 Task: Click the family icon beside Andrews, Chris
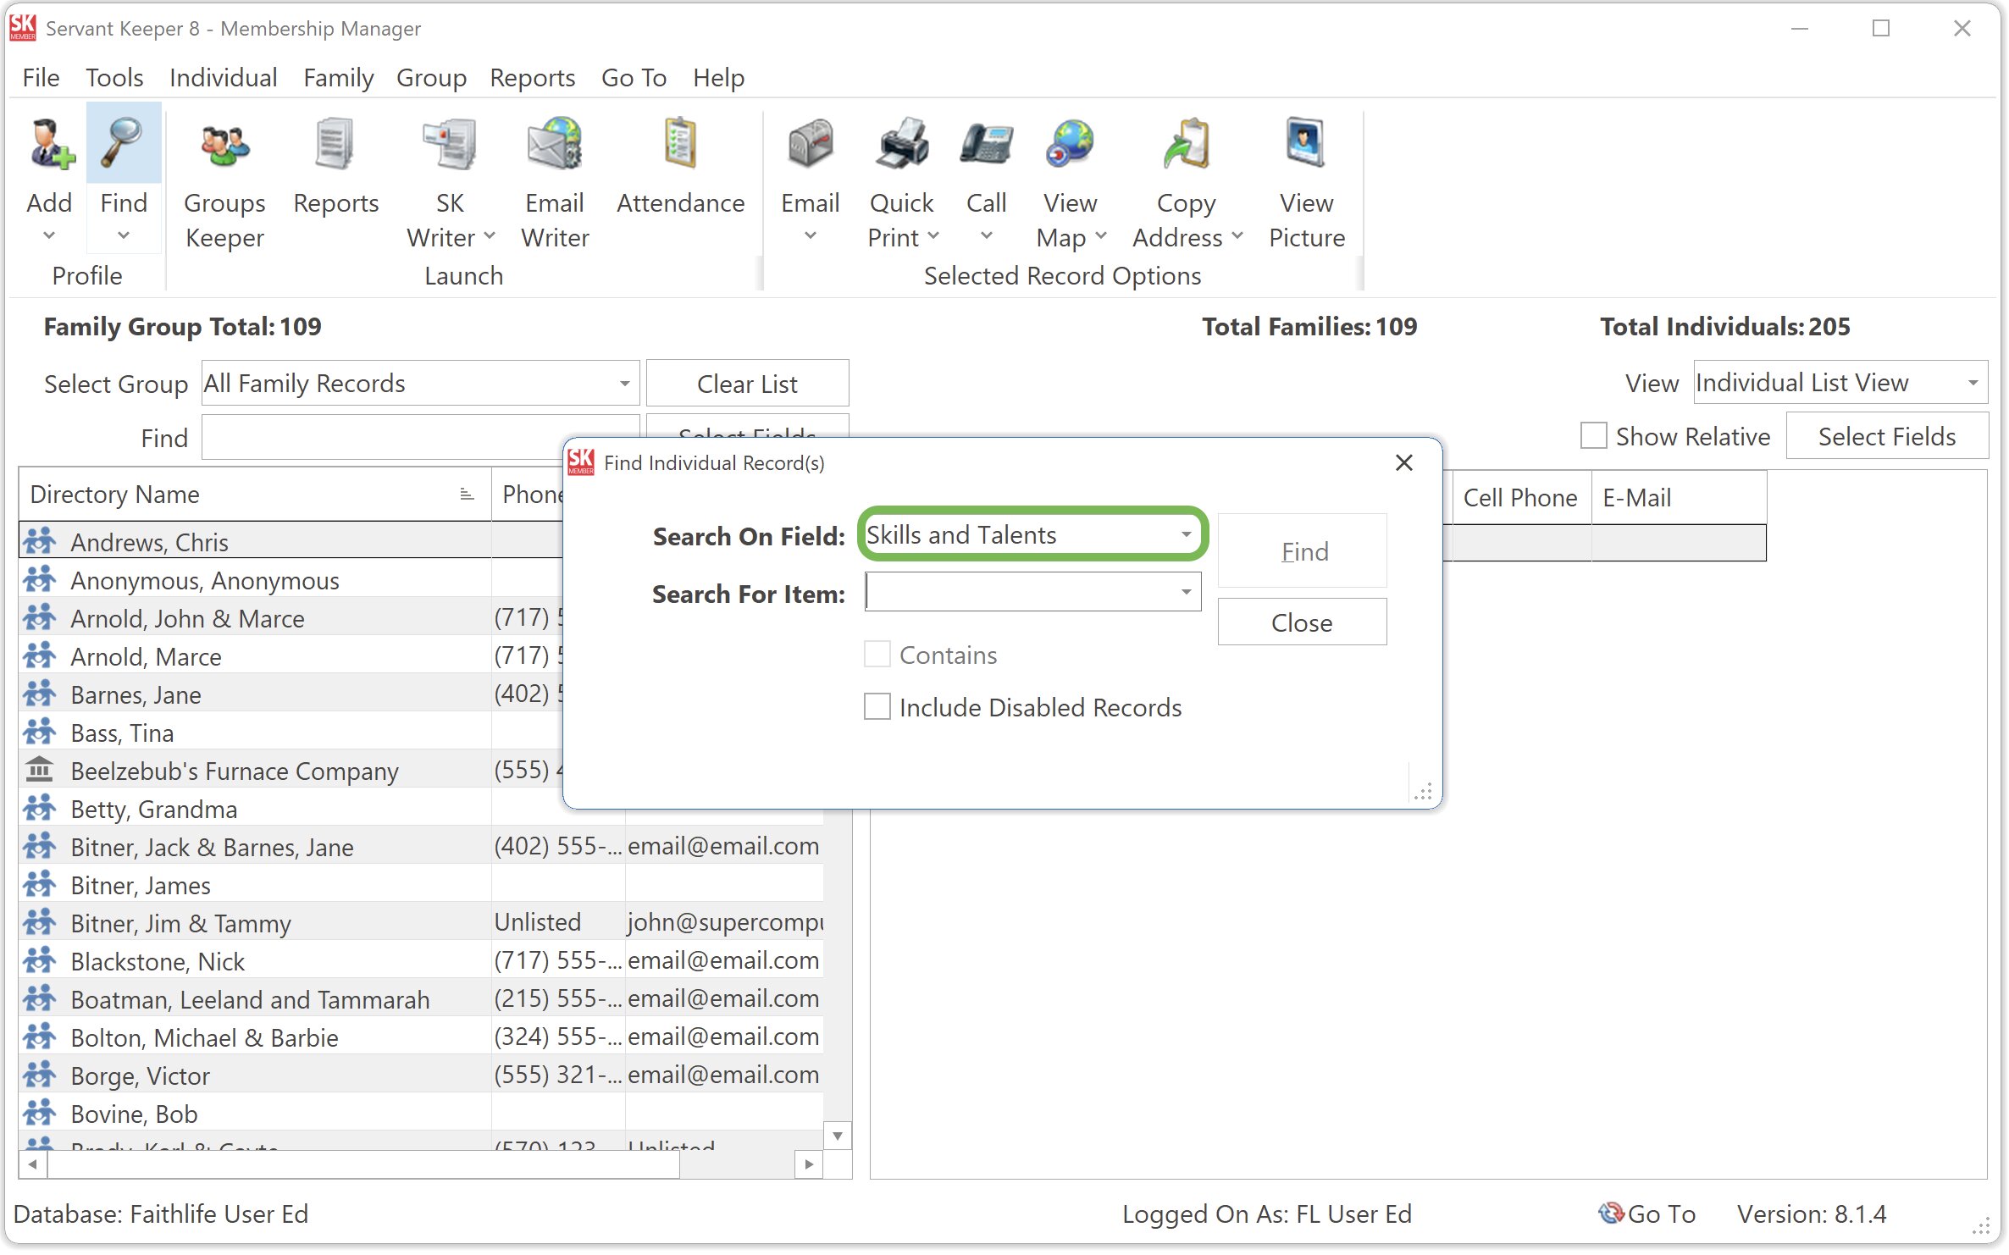(39, 540)
